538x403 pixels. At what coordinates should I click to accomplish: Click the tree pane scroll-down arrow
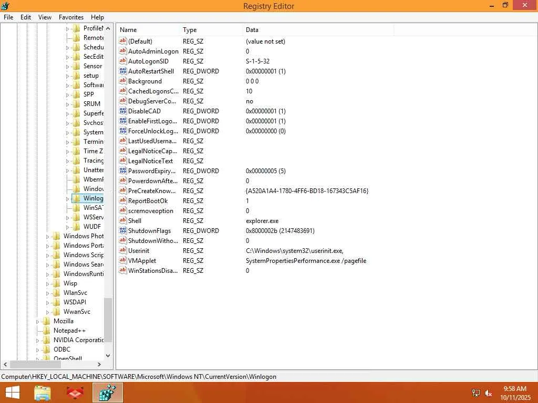[108, 355]
